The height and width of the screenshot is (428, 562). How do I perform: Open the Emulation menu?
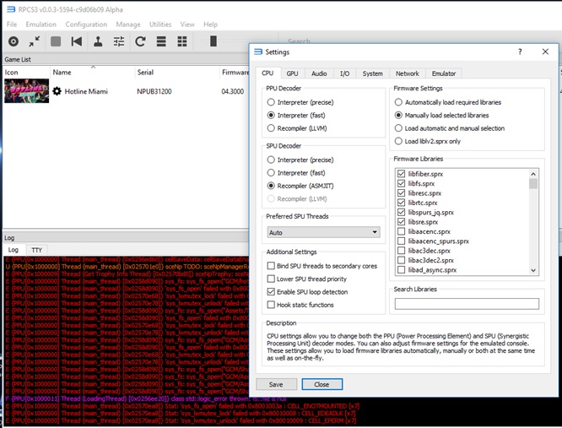(41, 24)
